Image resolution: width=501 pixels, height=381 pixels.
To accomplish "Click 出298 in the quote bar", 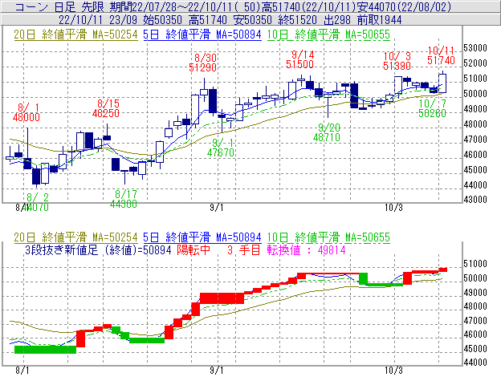I will coord(337,20).
